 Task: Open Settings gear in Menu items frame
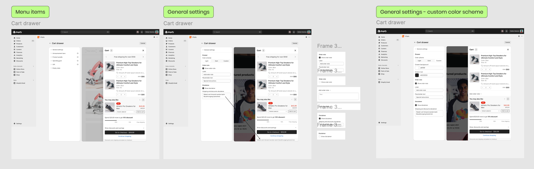pos(15,124)
